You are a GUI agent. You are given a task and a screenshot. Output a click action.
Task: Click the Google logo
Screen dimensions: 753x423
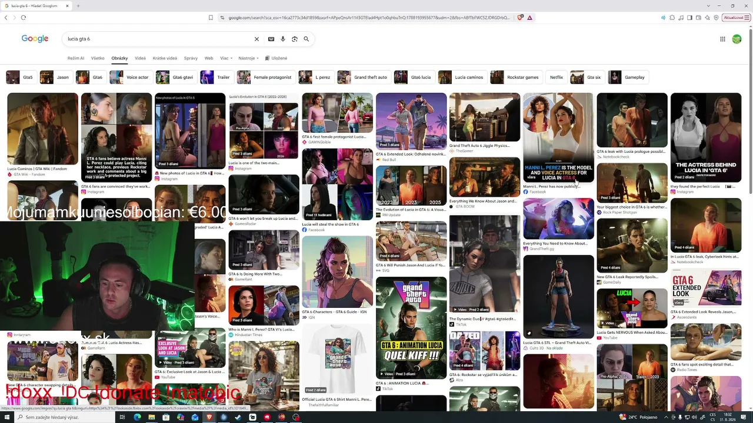pos(35,39)
